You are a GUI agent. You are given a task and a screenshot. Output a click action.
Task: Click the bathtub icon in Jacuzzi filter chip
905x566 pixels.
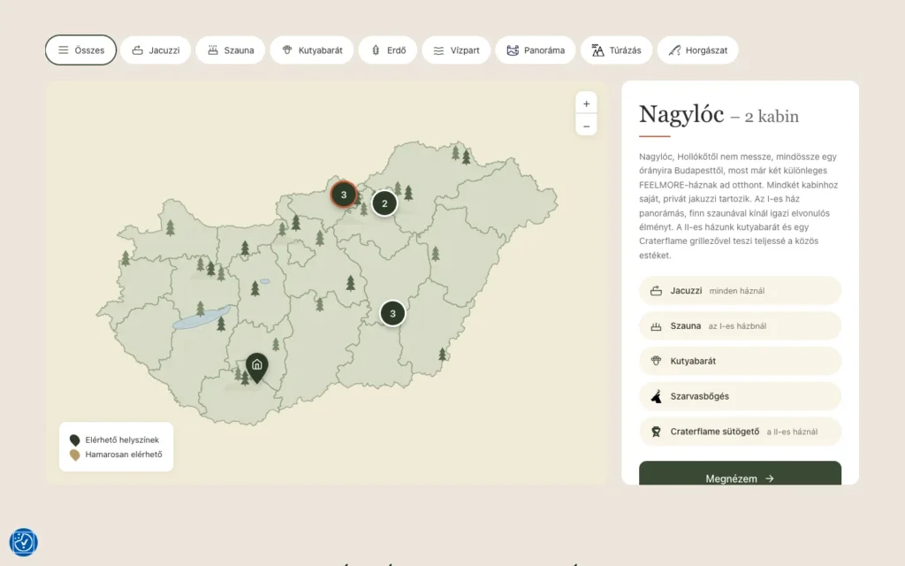137,50
